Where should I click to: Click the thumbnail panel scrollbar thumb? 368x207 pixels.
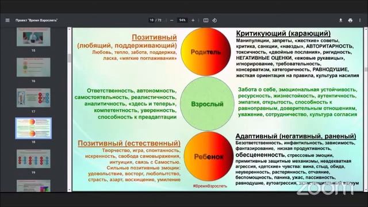tap(69, 58)
